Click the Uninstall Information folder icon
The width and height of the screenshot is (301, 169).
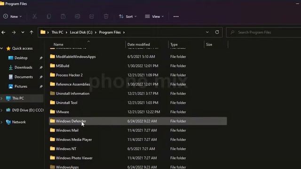click(x=52, y=93)
